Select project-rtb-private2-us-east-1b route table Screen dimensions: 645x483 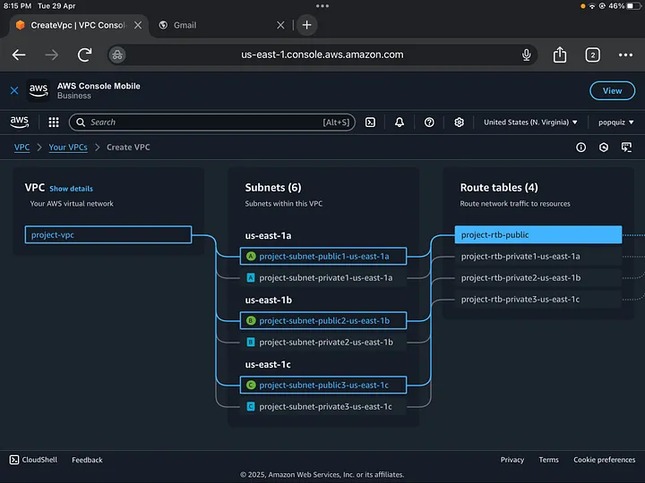point(538,277)
